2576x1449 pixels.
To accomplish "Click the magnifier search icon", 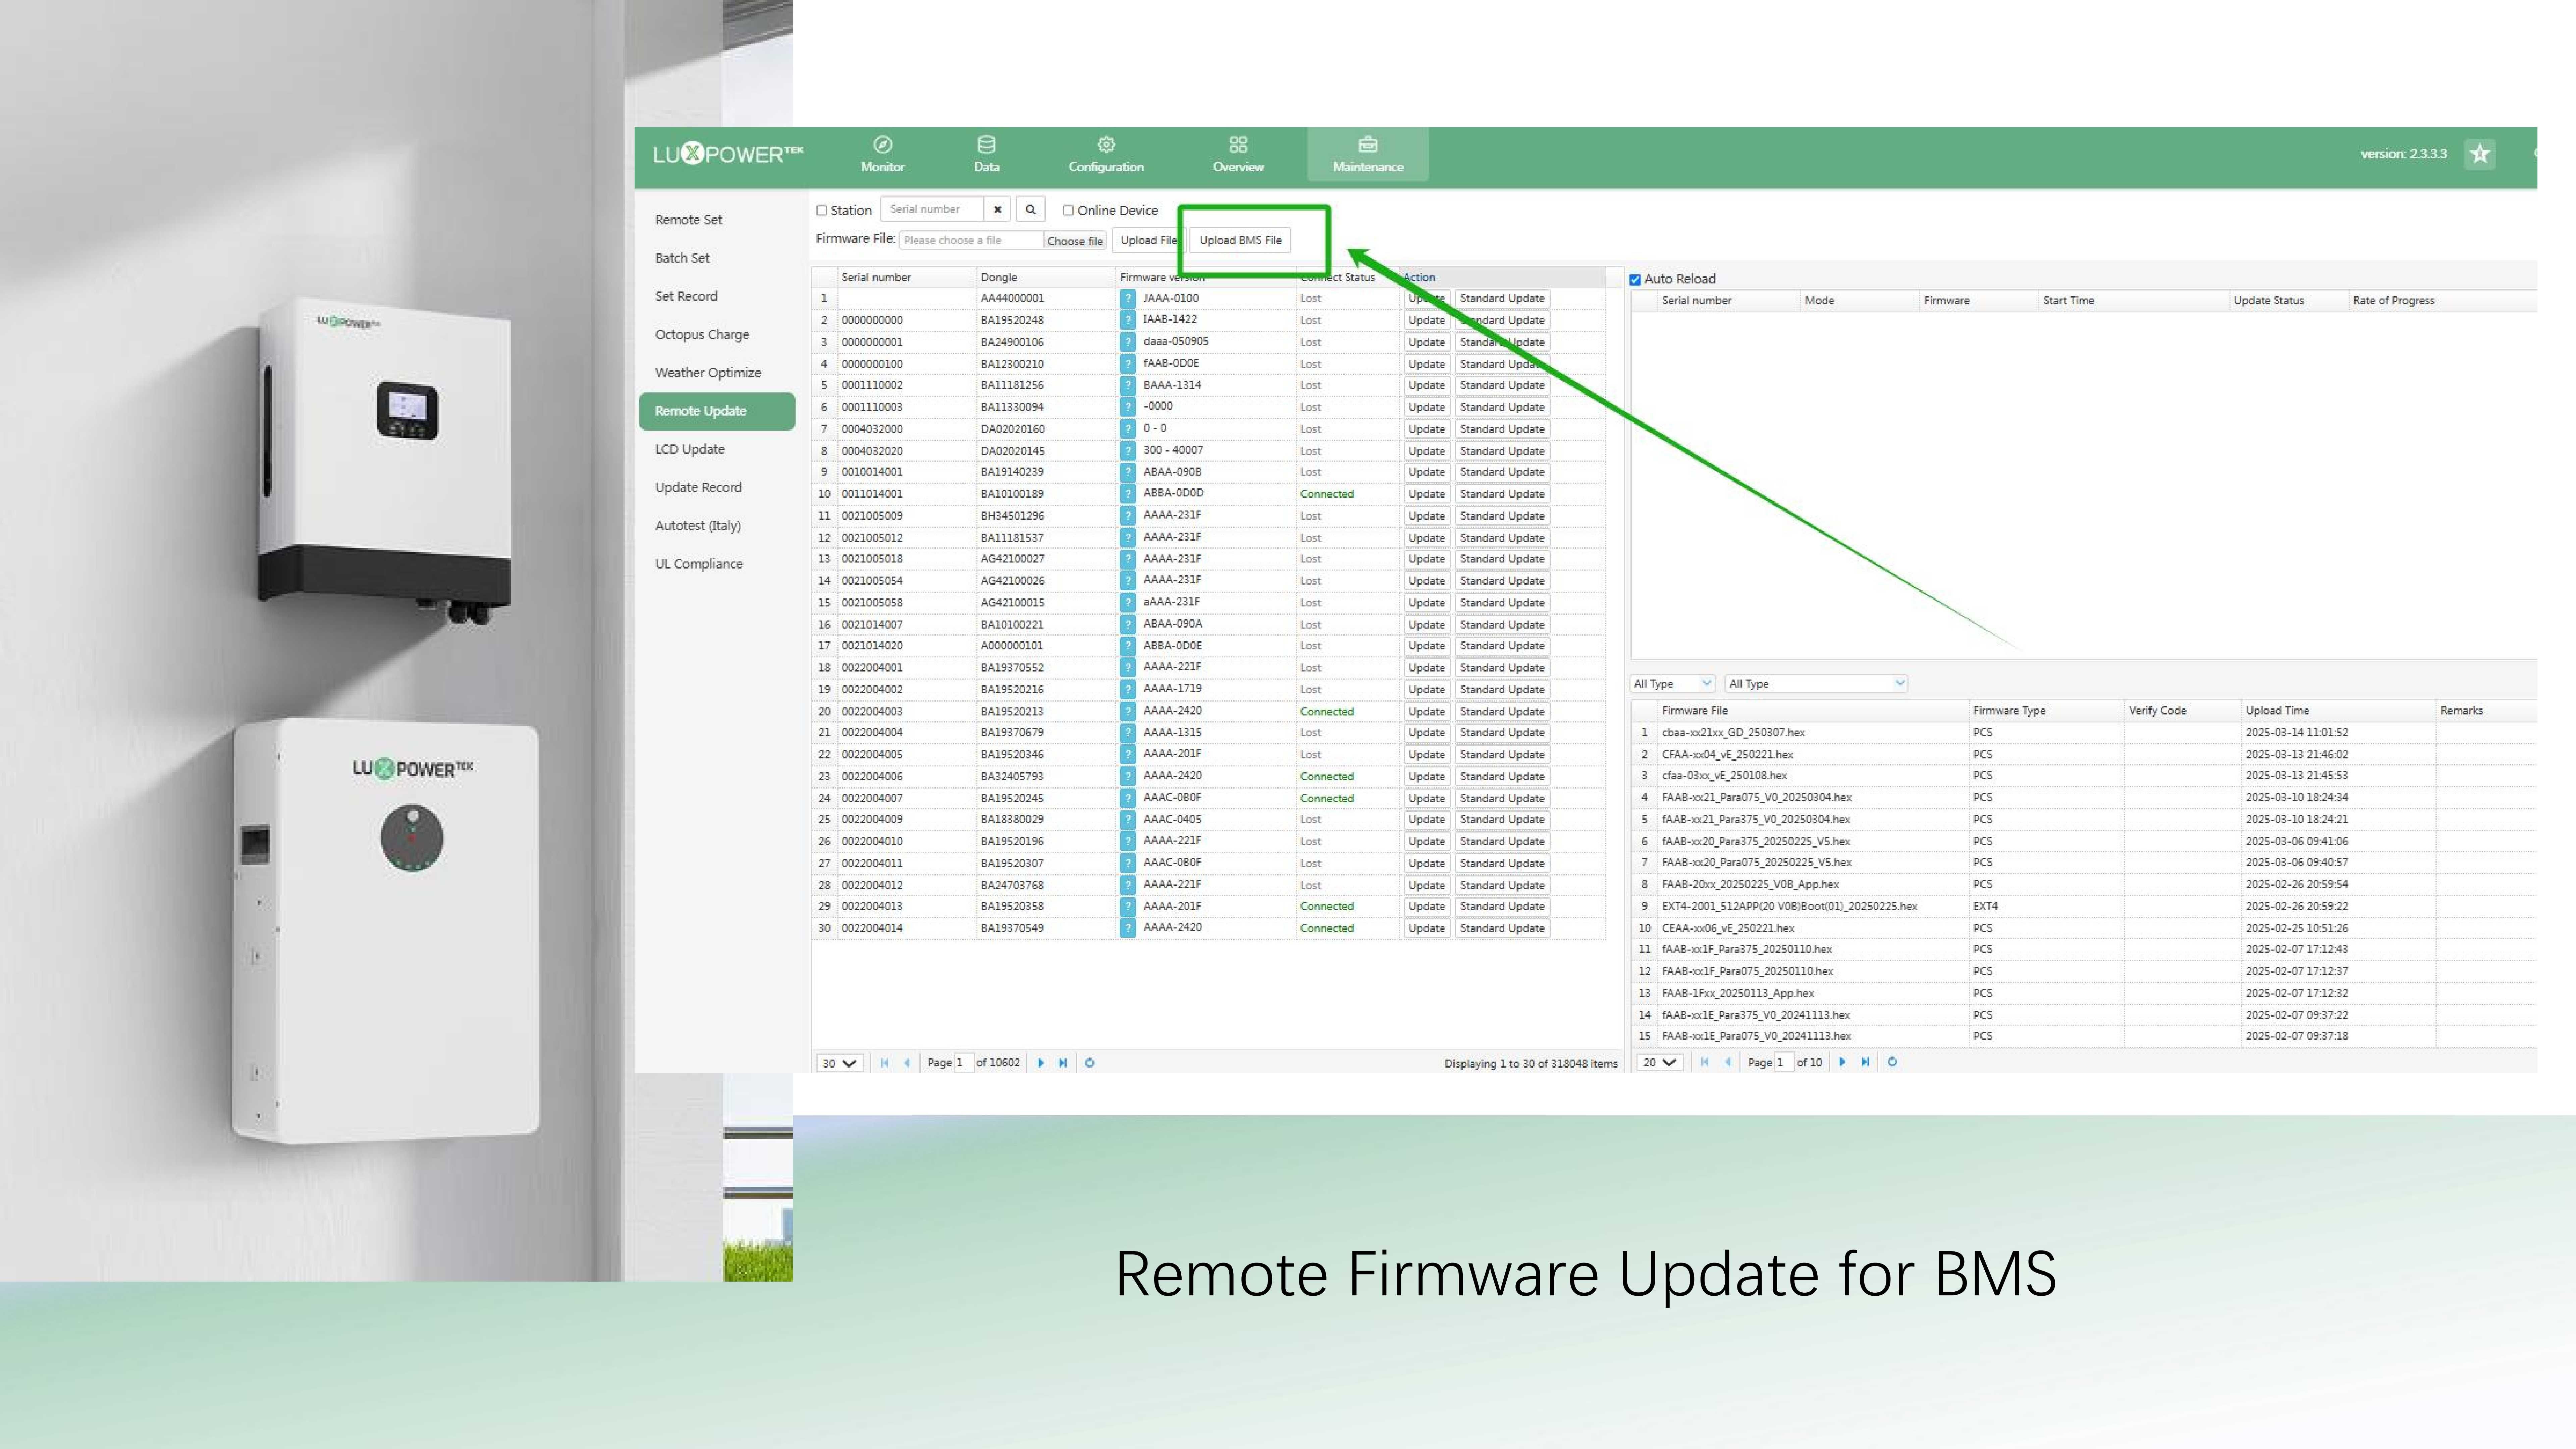I will (x=1030, y=209).
